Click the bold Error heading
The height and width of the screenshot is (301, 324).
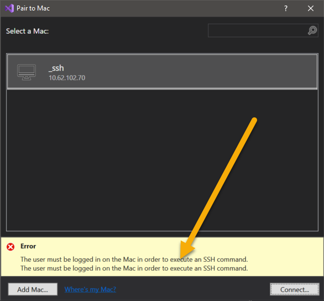[x=28, y=246]
